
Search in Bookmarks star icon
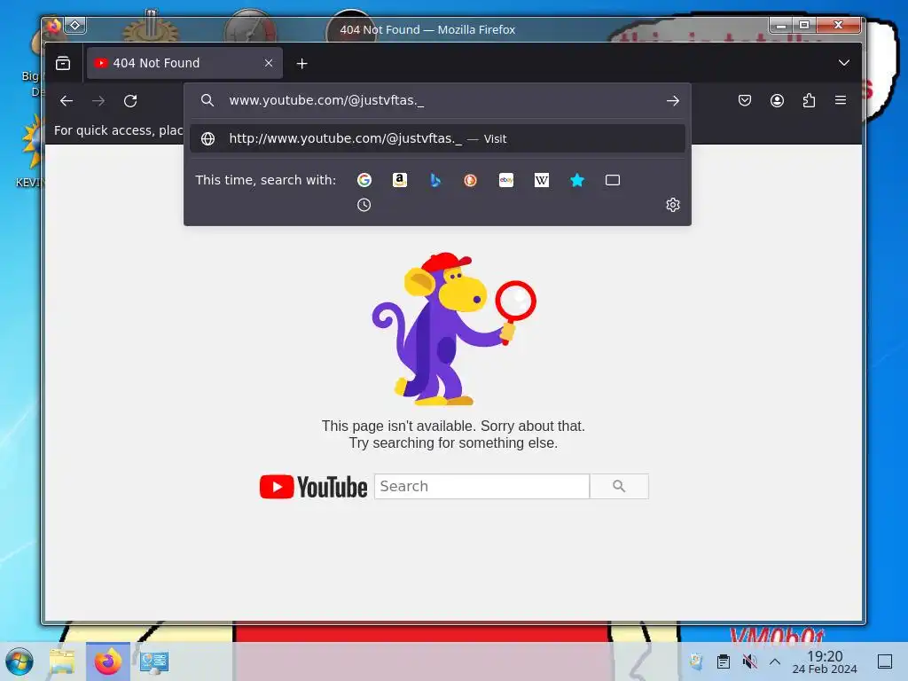pyautogui.click(x=576, y=180)
